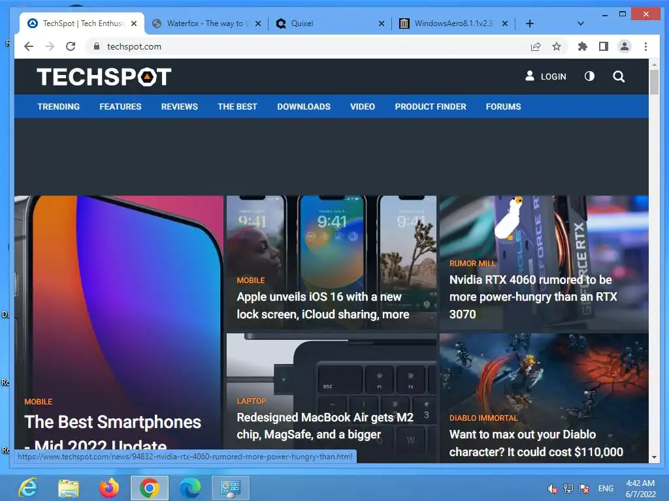Switch to the Quixel tab
Image resolution: width=669 pixels, height=501 pixels.
point(330,23)
